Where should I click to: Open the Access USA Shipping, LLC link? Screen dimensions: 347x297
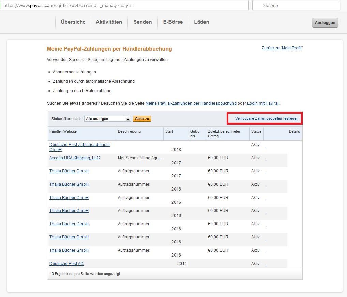pyautogui.click(x=75, y=158)
